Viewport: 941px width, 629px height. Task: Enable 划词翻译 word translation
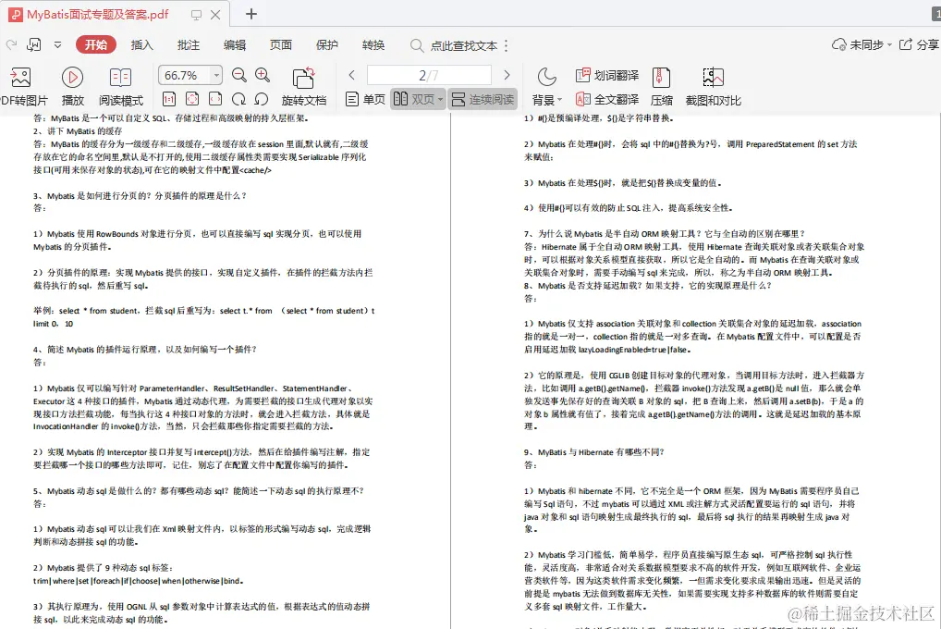tap(607, 75)
